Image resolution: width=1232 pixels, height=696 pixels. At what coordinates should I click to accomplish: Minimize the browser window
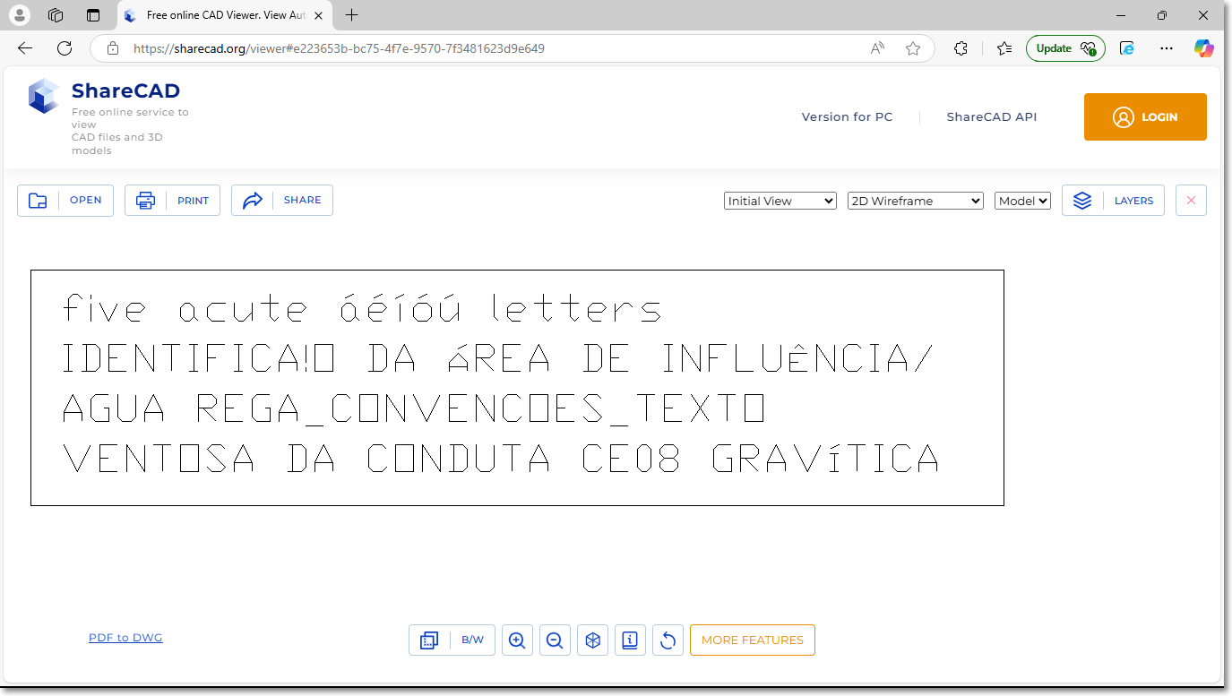1121,15
